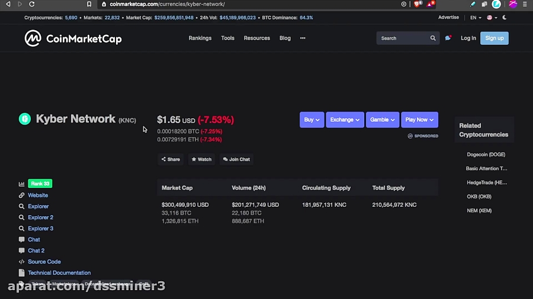The image size is (533, 299).
Task: Open the three-dots more menu
Action: pos(303,38)
